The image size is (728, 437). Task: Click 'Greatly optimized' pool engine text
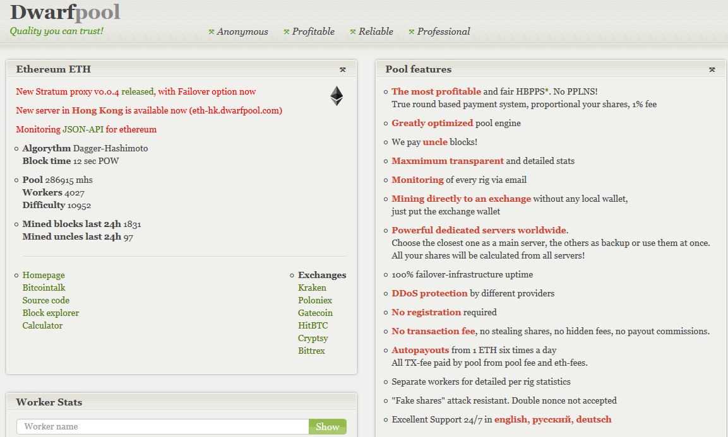pos(433,123)
